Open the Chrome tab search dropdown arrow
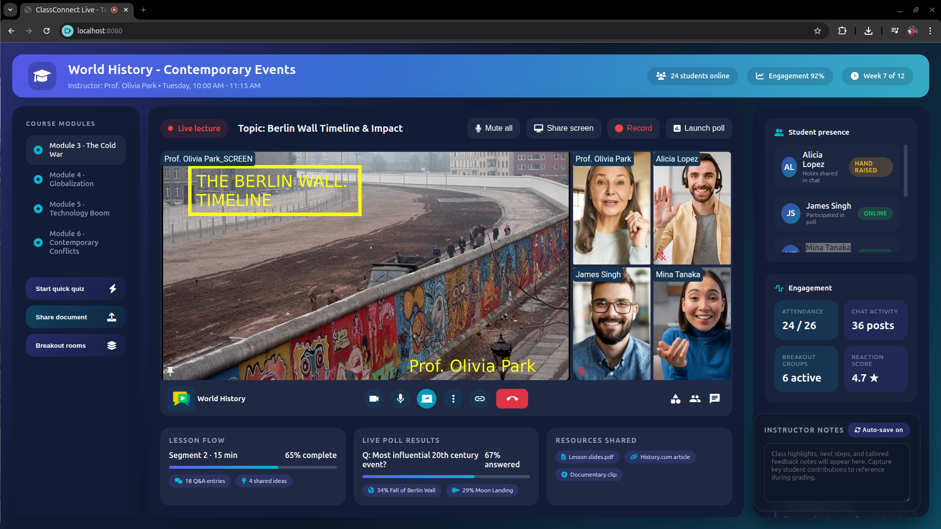Viewport: 941px width, 529px height. [10, 10]
